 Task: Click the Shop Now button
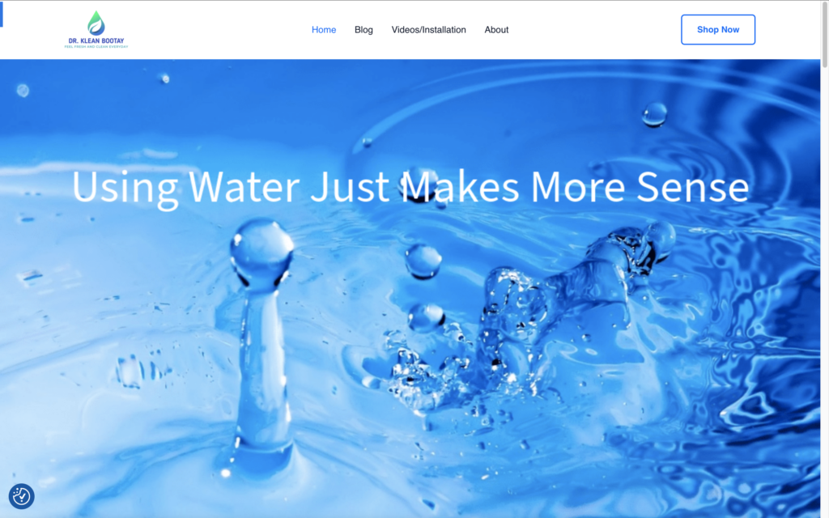pos(718,30)
